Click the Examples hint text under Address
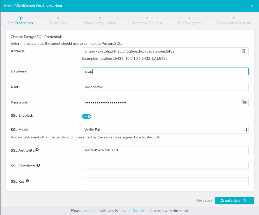The image size is (259, 215). pyautogui.click(x=125, y=58)
